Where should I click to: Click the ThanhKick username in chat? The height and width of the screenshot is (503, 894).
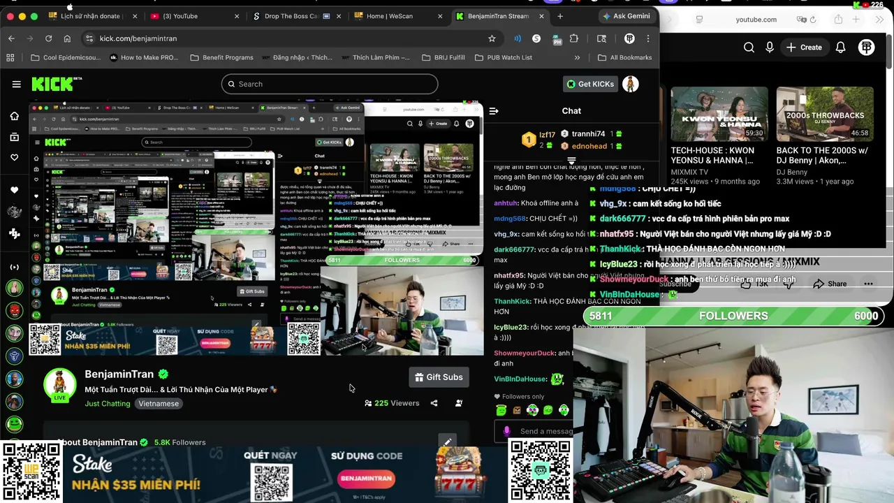point(512,301)
